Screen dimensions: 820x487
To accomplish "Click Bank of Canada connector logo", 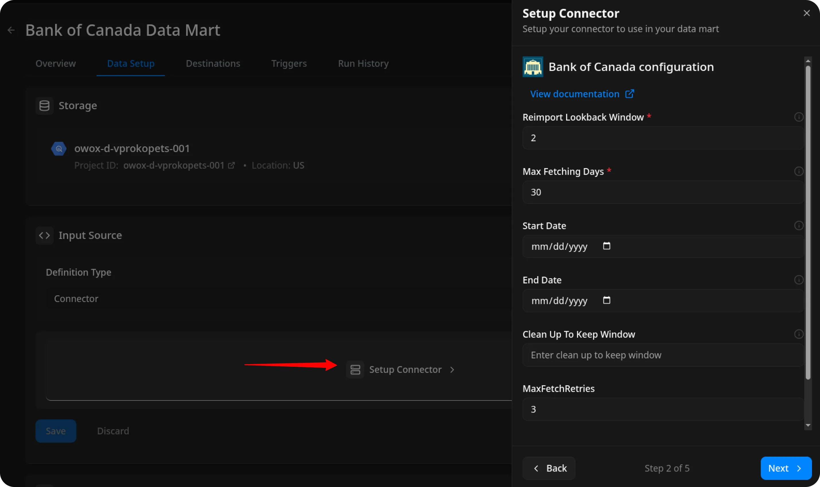I will (x=533, y=67).
